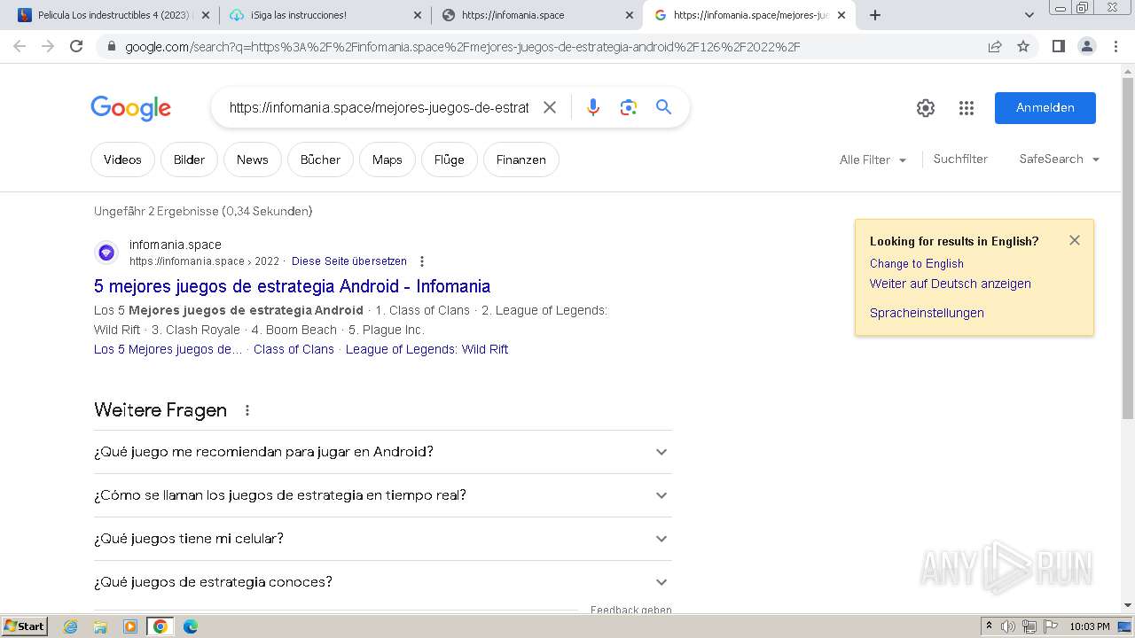The image size is (1135, 638).
Task: Clear the search box with the X
Action: pos(550,107)
